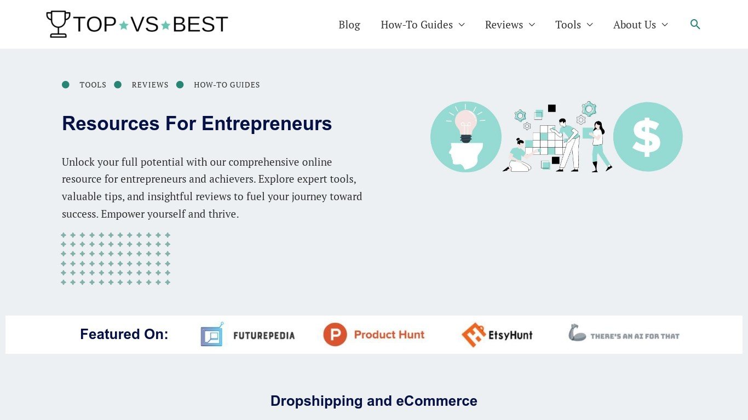This screenshot has height=420, width=748.
Task: Click the team building puzzle illustration
Action: 557,138
